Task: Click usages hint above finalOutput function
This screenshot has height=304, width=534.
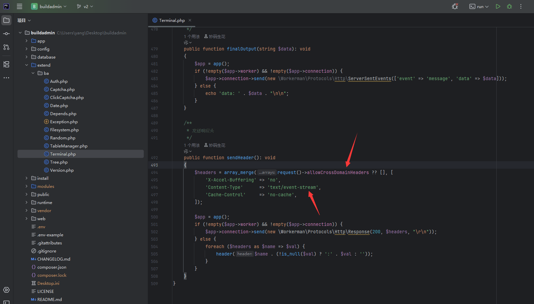Action: (192, 36)
